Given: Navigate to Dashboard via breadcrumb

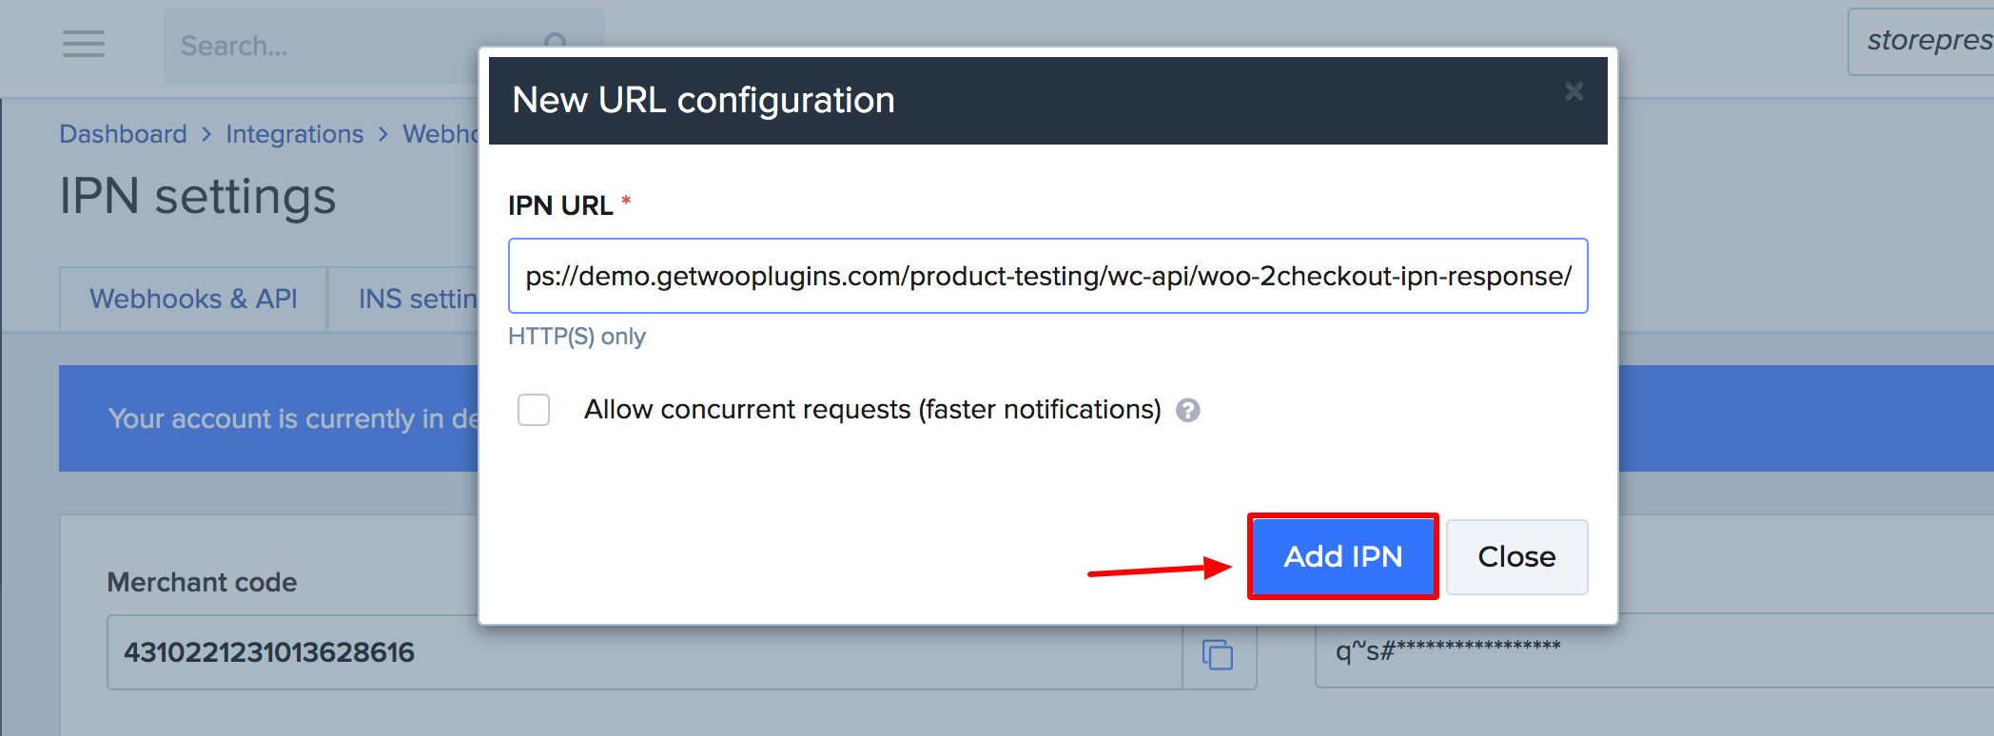Looking at the screenshot, I should [x=124, y=134].
